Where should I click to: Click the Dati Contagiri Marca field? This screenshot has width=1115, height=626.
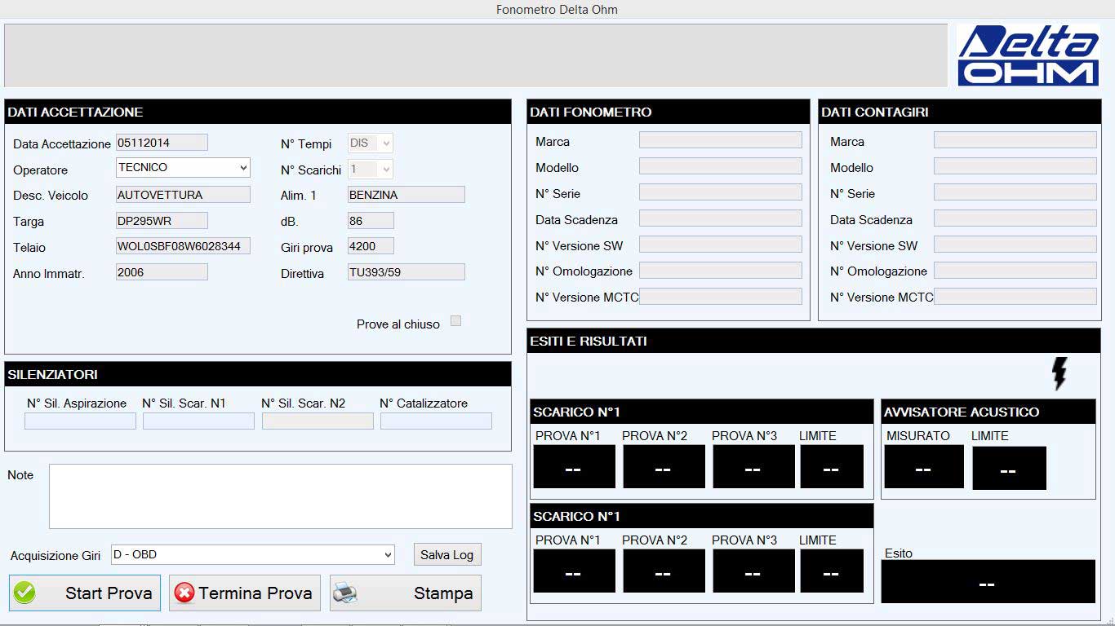[x=1015, y=140]
